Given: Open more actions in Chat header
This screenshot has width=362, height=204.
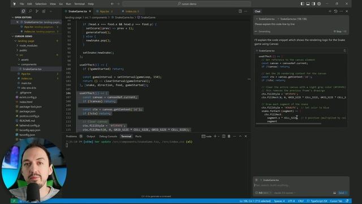Looking at the screenshot, I should (341, 11).
